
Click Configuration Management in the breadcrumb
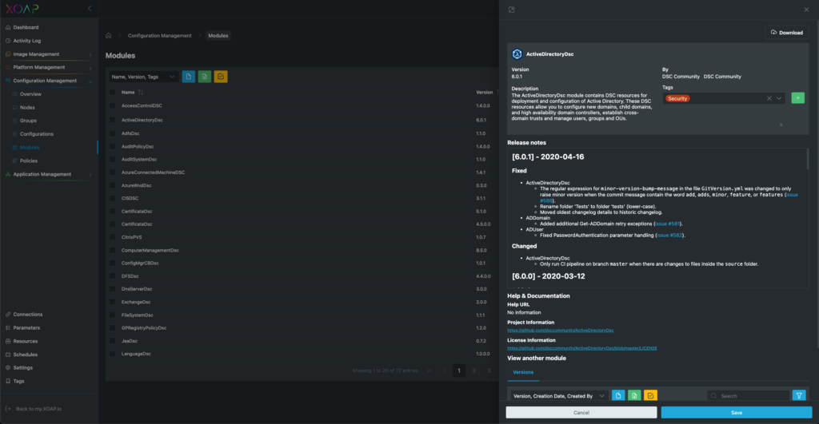click(x=159, y=35)
